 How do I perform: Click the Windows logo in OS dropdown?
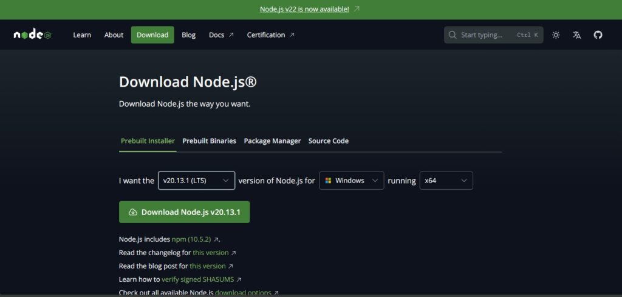pyautogui.click(x=328, y=181)
